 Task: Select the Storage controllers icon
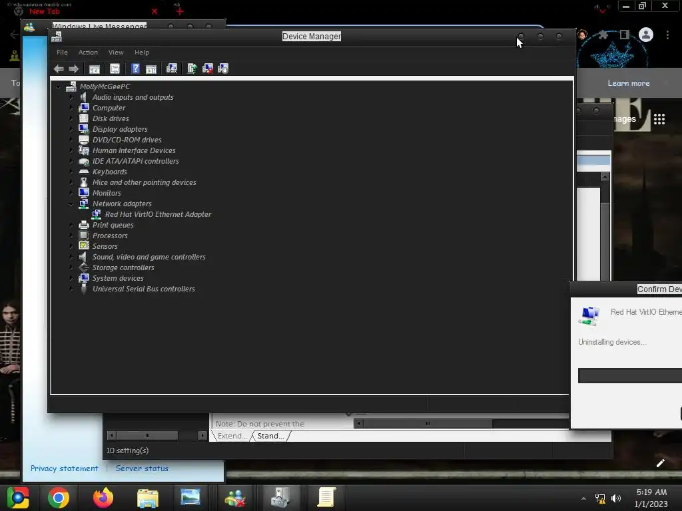(84, 267)
